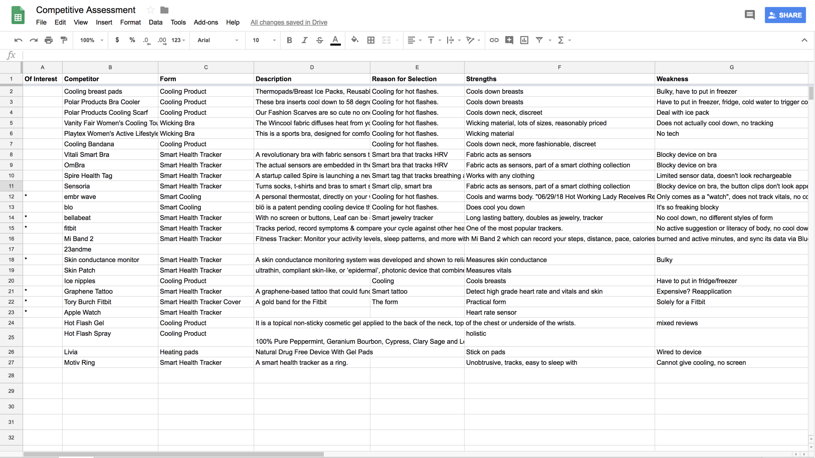This screenshot has width=815, height=458.
Task: Format as currency with dollar icon
Action: tap(117, 40)
